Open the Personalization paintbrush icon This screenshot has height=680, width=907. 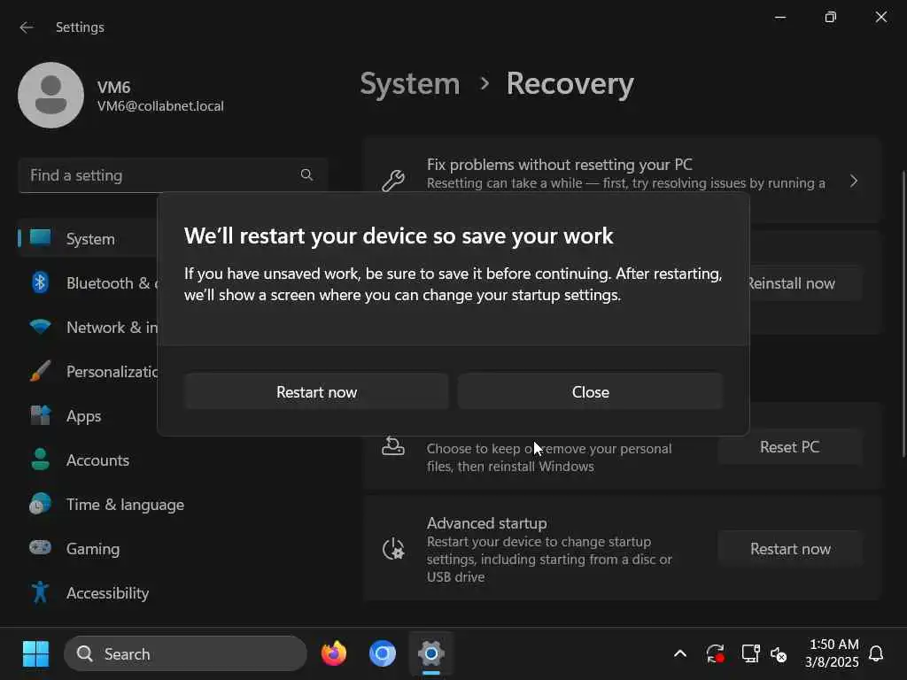pos(41,371)
